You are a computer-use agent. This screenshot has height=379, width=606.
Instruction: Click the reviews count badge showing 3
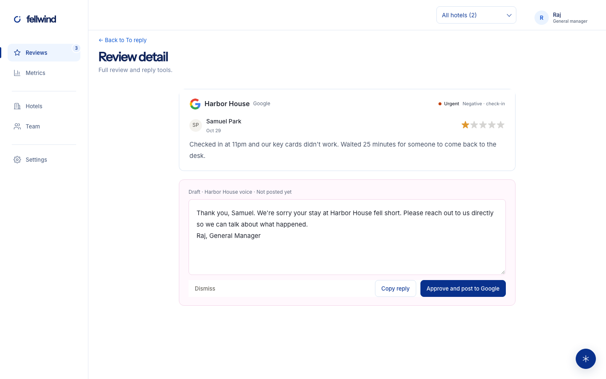click(x=76, y=48)
